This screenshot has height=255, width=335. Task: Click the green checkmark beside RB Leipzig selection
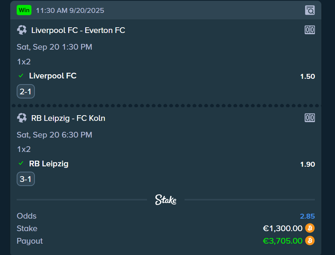point(21,164)
